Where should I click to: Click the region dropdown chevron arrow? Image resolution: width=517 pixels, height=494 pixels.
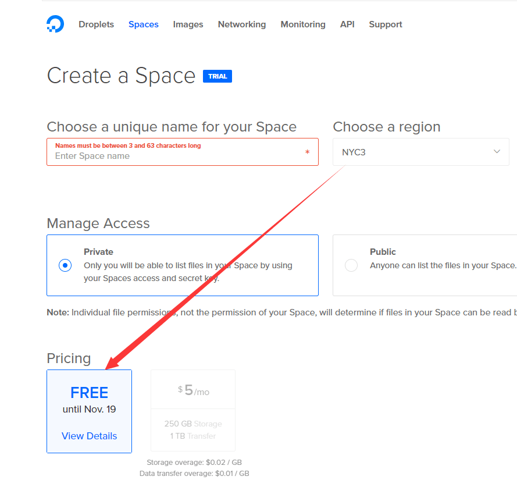point(497,152)
